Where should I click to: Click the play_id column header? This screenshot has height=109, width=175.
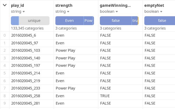18,5
